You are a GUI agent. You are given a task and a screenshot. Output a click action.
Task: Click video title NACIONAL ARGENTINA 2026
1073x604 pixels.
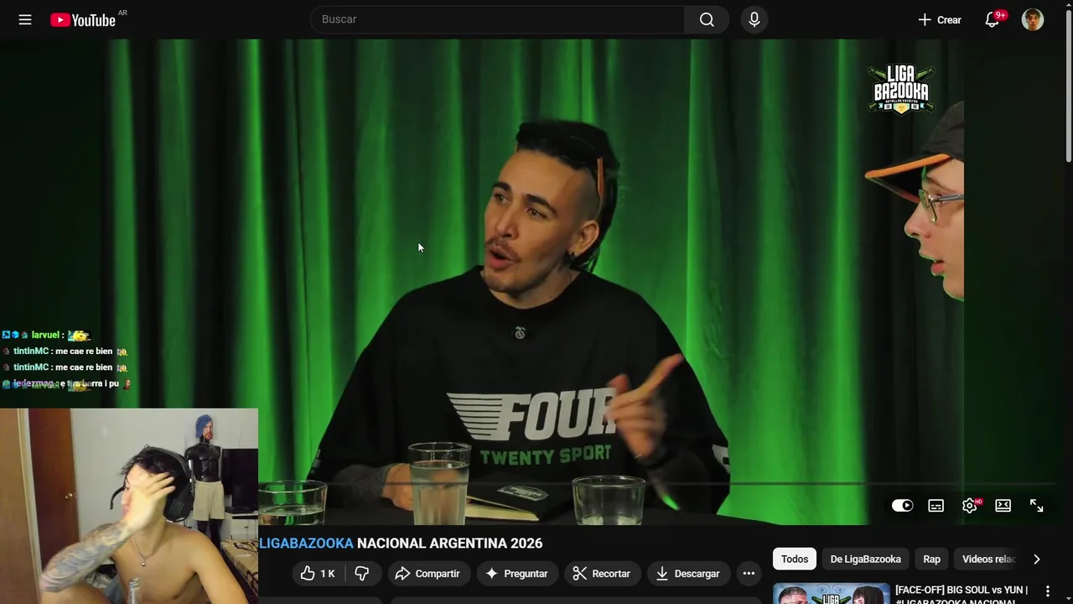click(x=449, y=543)
